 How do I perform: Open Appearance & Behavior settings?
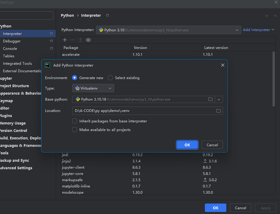coord(21,93)
